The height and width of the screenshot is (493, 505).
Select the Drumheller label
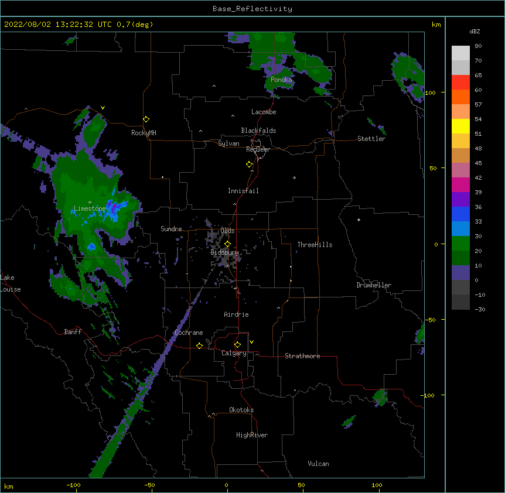pos(374,285)
